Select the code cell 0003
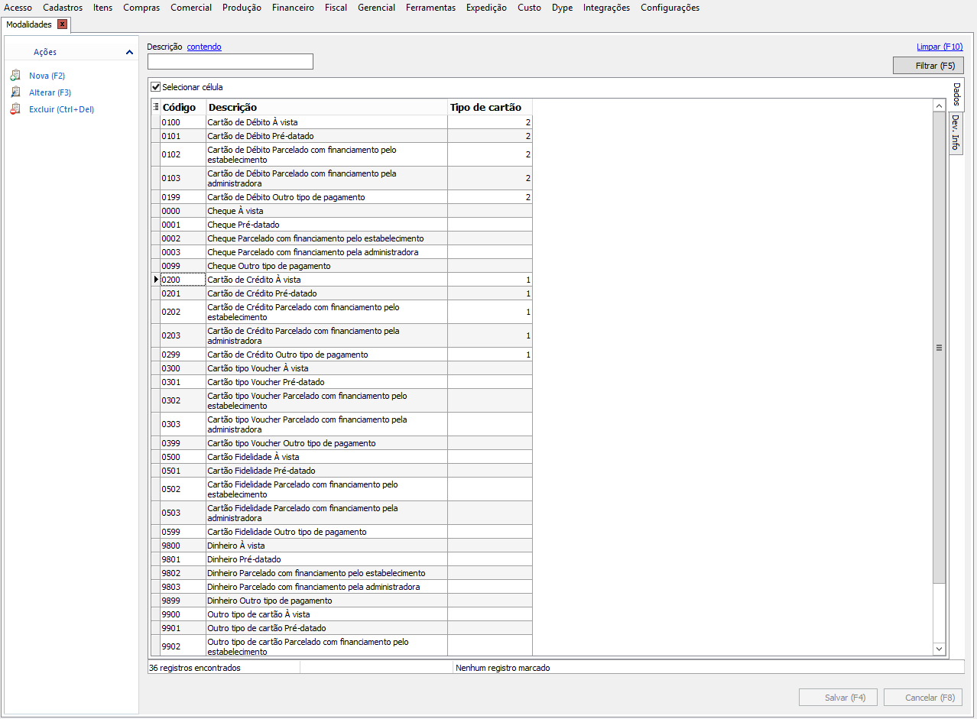 pos(183,252)
